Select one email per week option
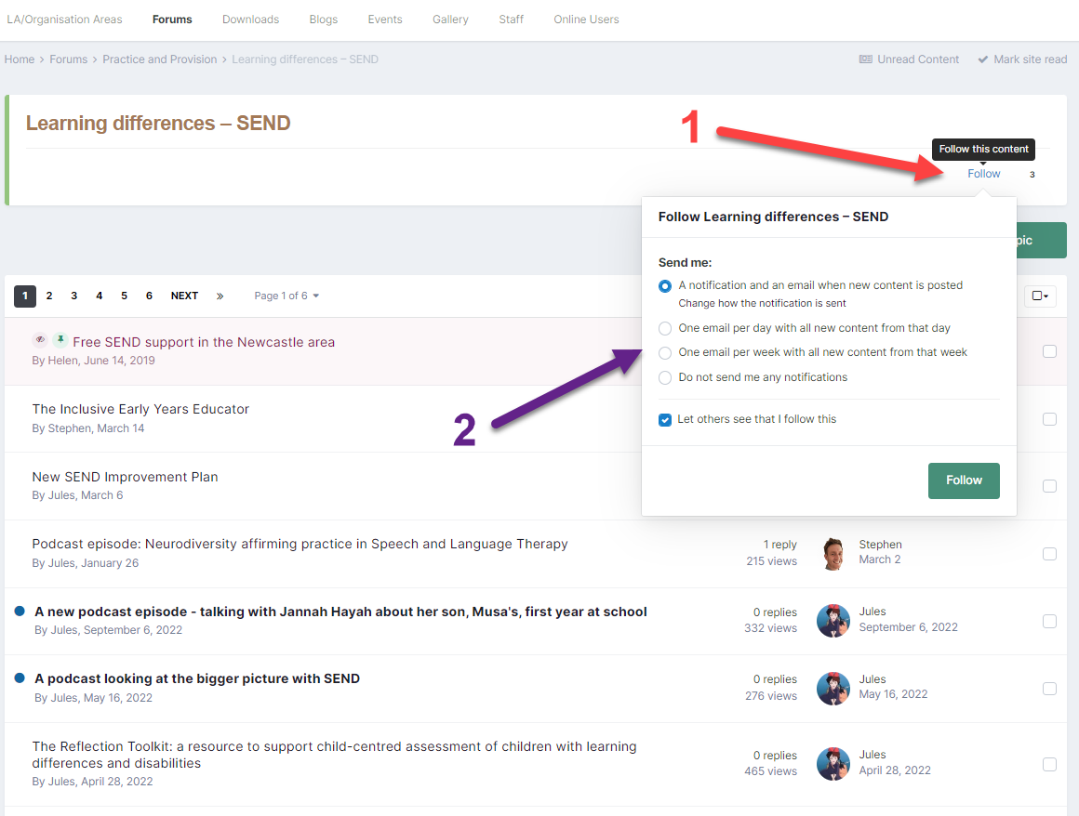 pos(665,352)
